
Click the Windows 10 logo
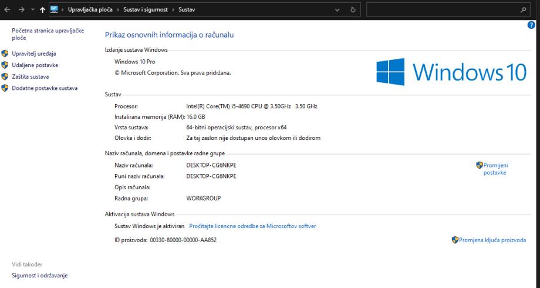451,72
